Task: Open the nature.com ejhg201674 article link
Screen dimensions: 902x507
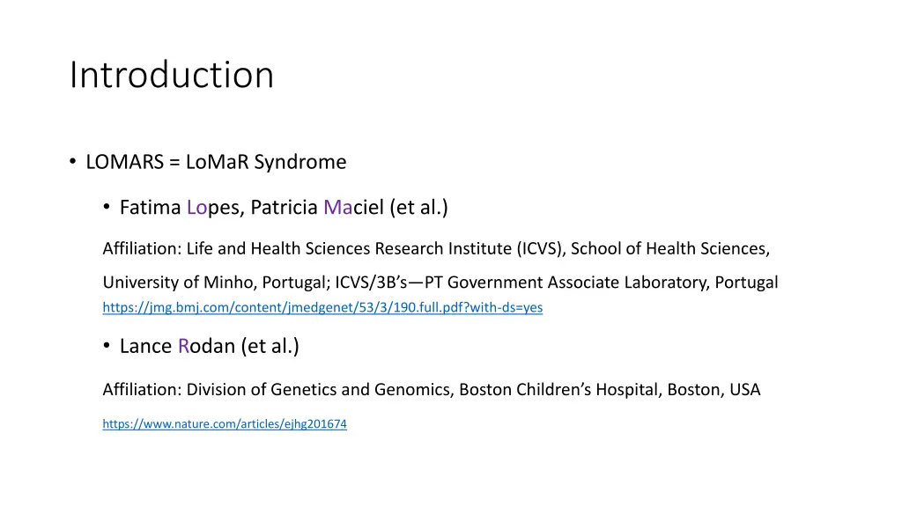Action: point(225,424)
